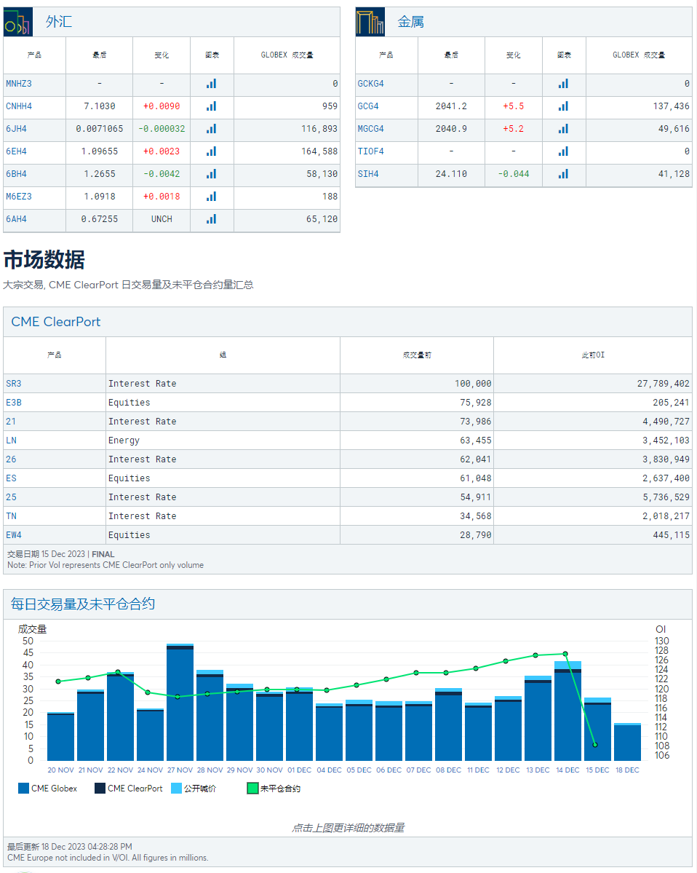Select the 27,789,402 open interest cell

[x=593, y=384]
